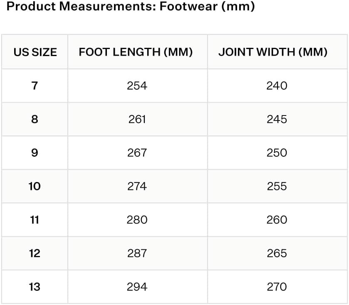The width and height of the screenshot is (349, 305).
Task: Click joint width value 245
Action: [x=277, y=119]
